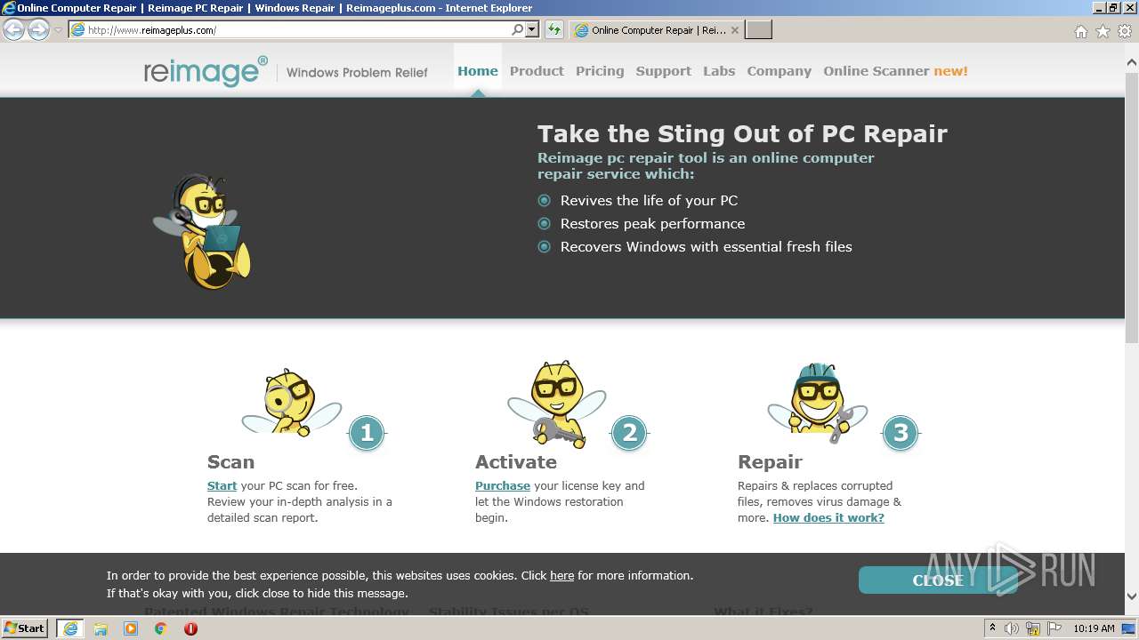Open the Online Scanner new! link
The height and width of the screenshot is (640, 1139).
point(895,71)
